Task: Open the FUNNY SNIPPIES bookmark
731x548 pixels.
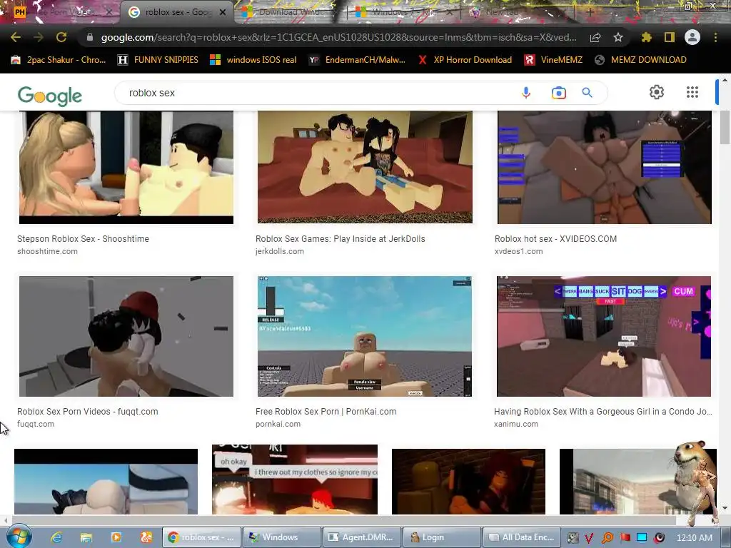Action: [x=158, y=60]
